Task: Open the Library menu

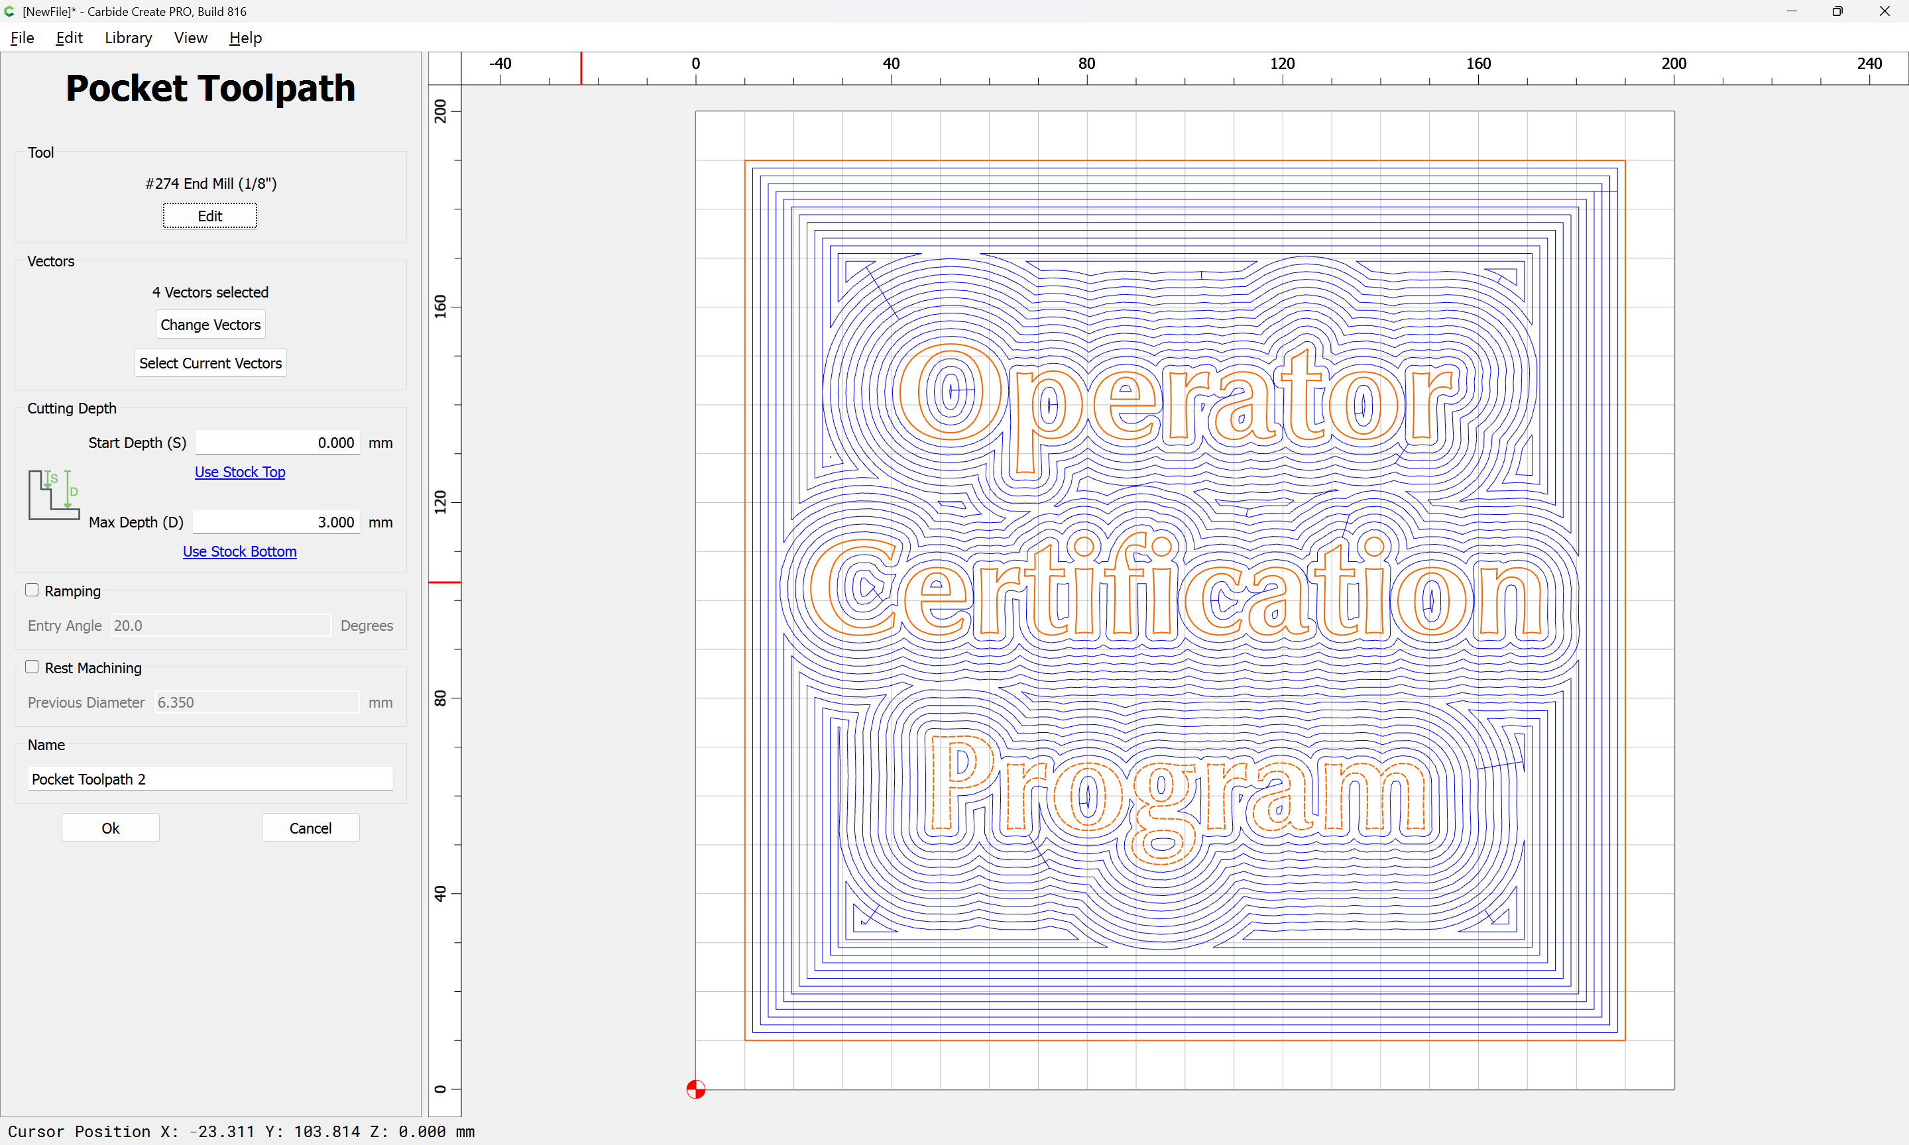Action: pyautogui.click(x=128, y=38)
